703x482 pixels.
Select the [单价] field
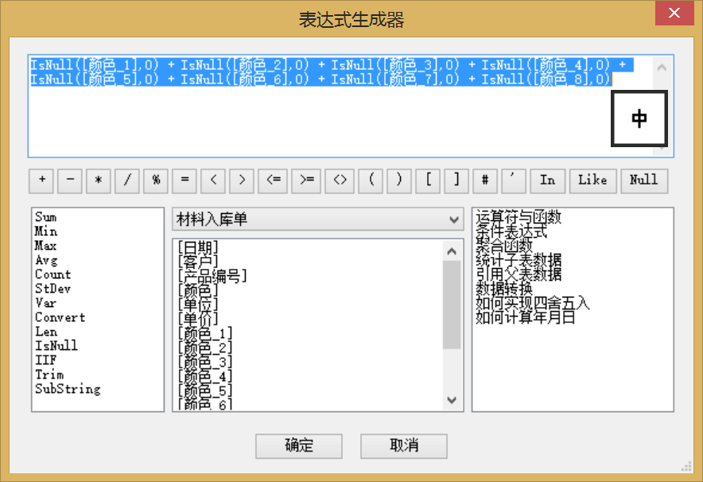click(x=198, y=319)
